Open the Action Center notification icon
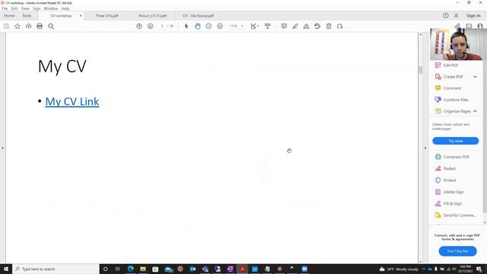487x274 pixels. (479, 269)
